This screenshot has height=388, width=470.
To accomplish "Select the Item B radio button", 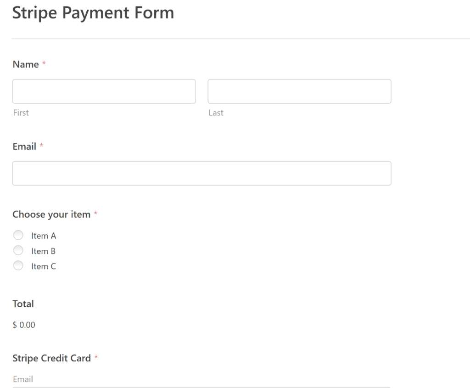I will (x=18, y=250).
